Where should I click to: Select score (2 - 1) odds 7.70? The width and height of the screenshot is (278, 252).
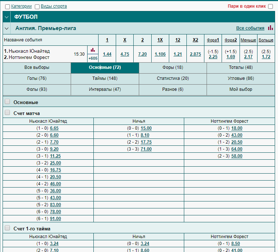point(54,142)
